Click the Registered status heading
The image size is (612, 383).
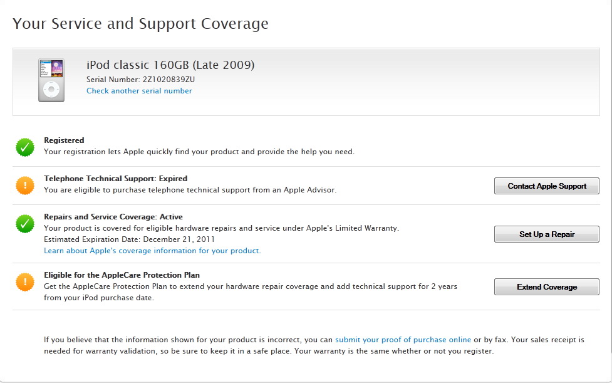64,140
